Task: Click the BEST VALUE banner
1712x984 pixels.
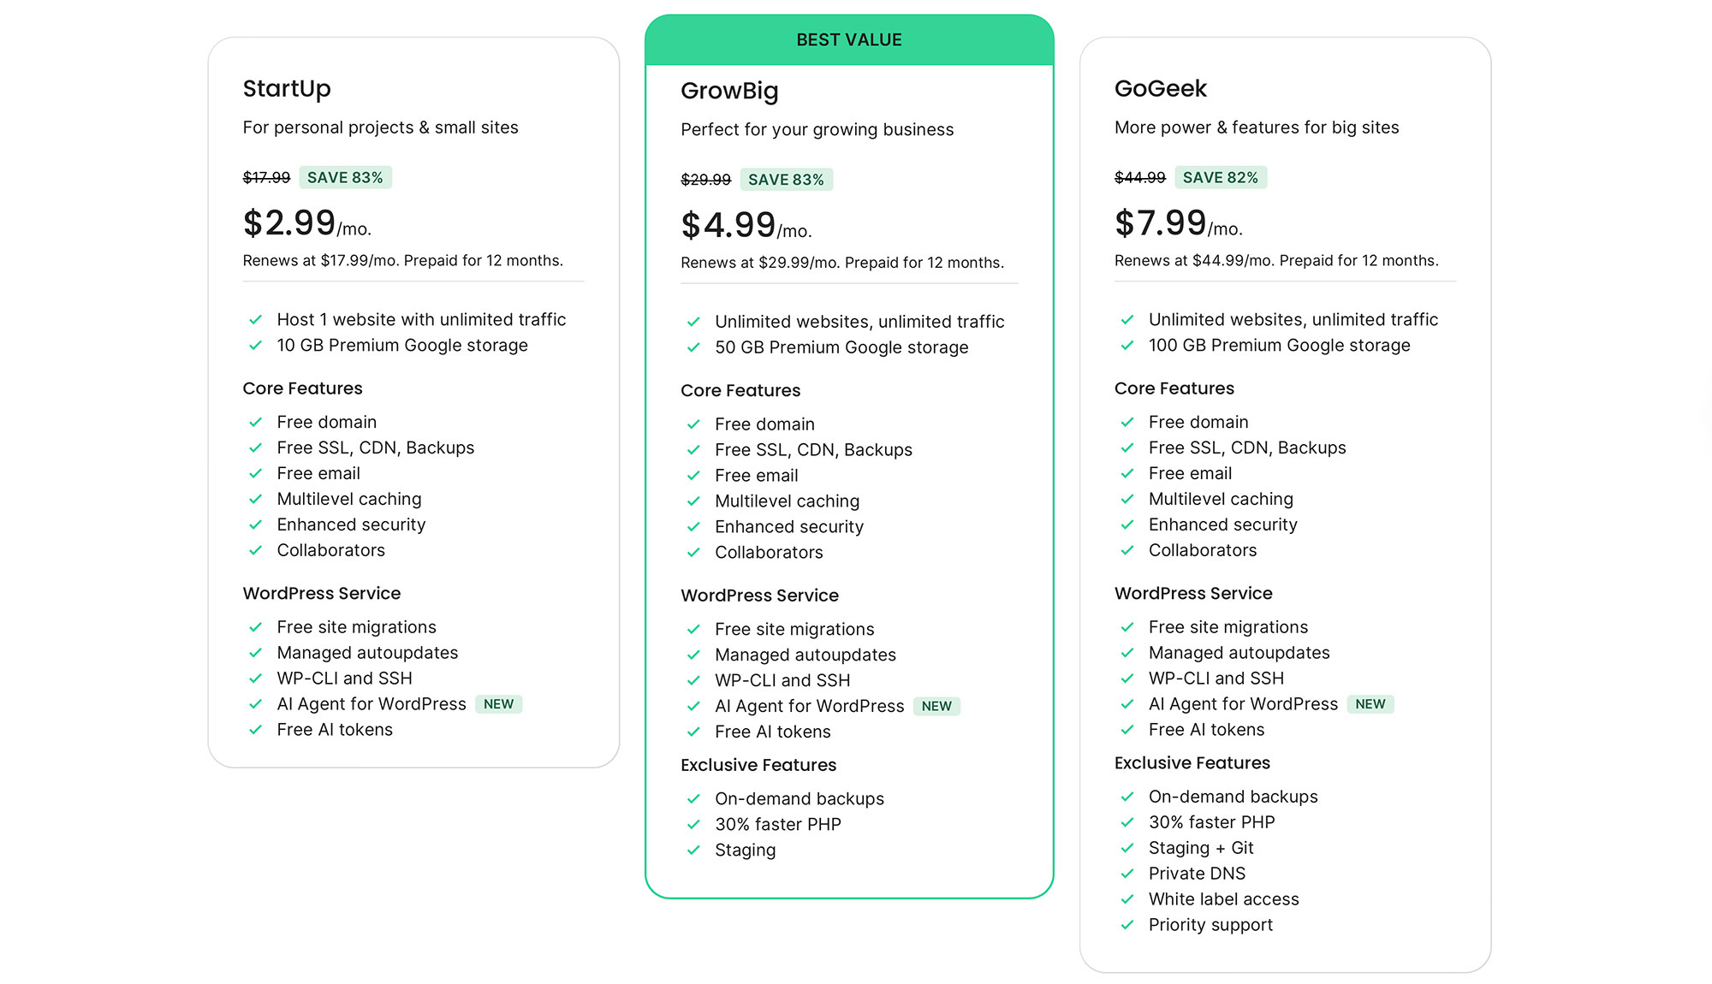Action: pyautogui.click(x=849, y=40)
